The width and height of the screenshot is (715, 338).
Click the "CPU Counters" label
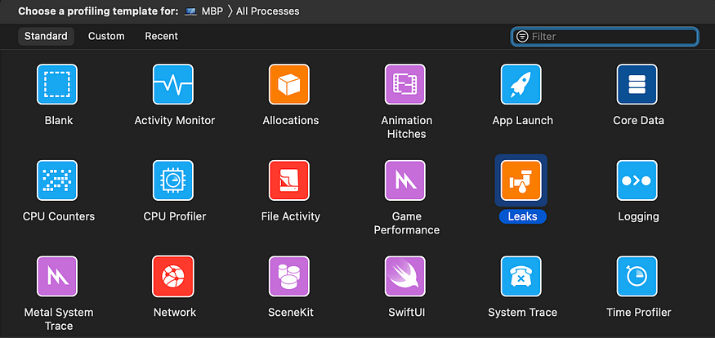[59, 216]
